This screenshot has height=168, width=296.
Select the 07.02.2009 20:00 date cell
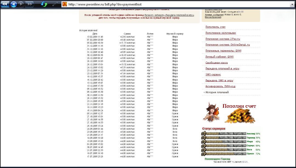[x=95, y=40]
